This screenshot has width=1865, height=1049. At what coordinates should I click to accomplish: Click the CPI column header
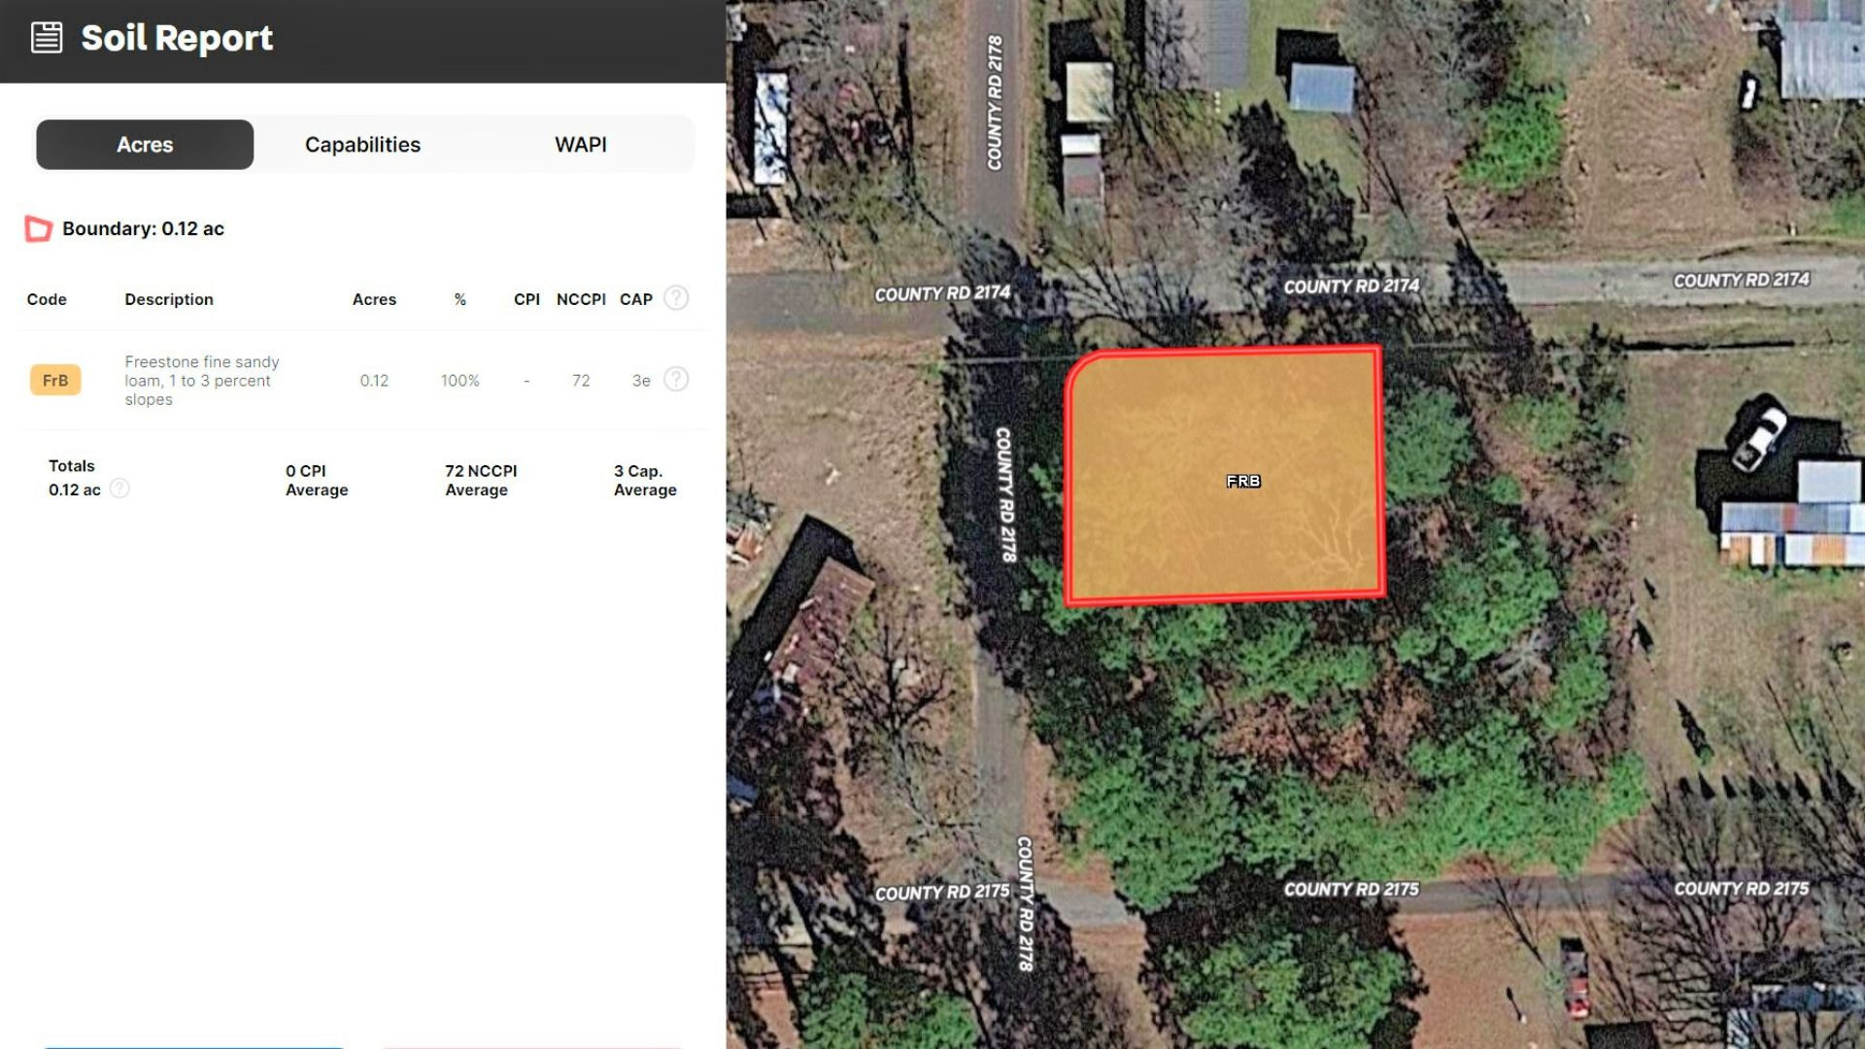[x=526, y=299]
